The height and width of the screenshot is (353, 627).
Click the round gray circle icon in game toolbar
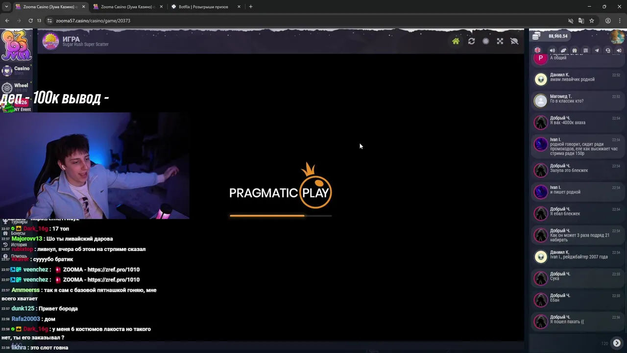pos(485,41)
